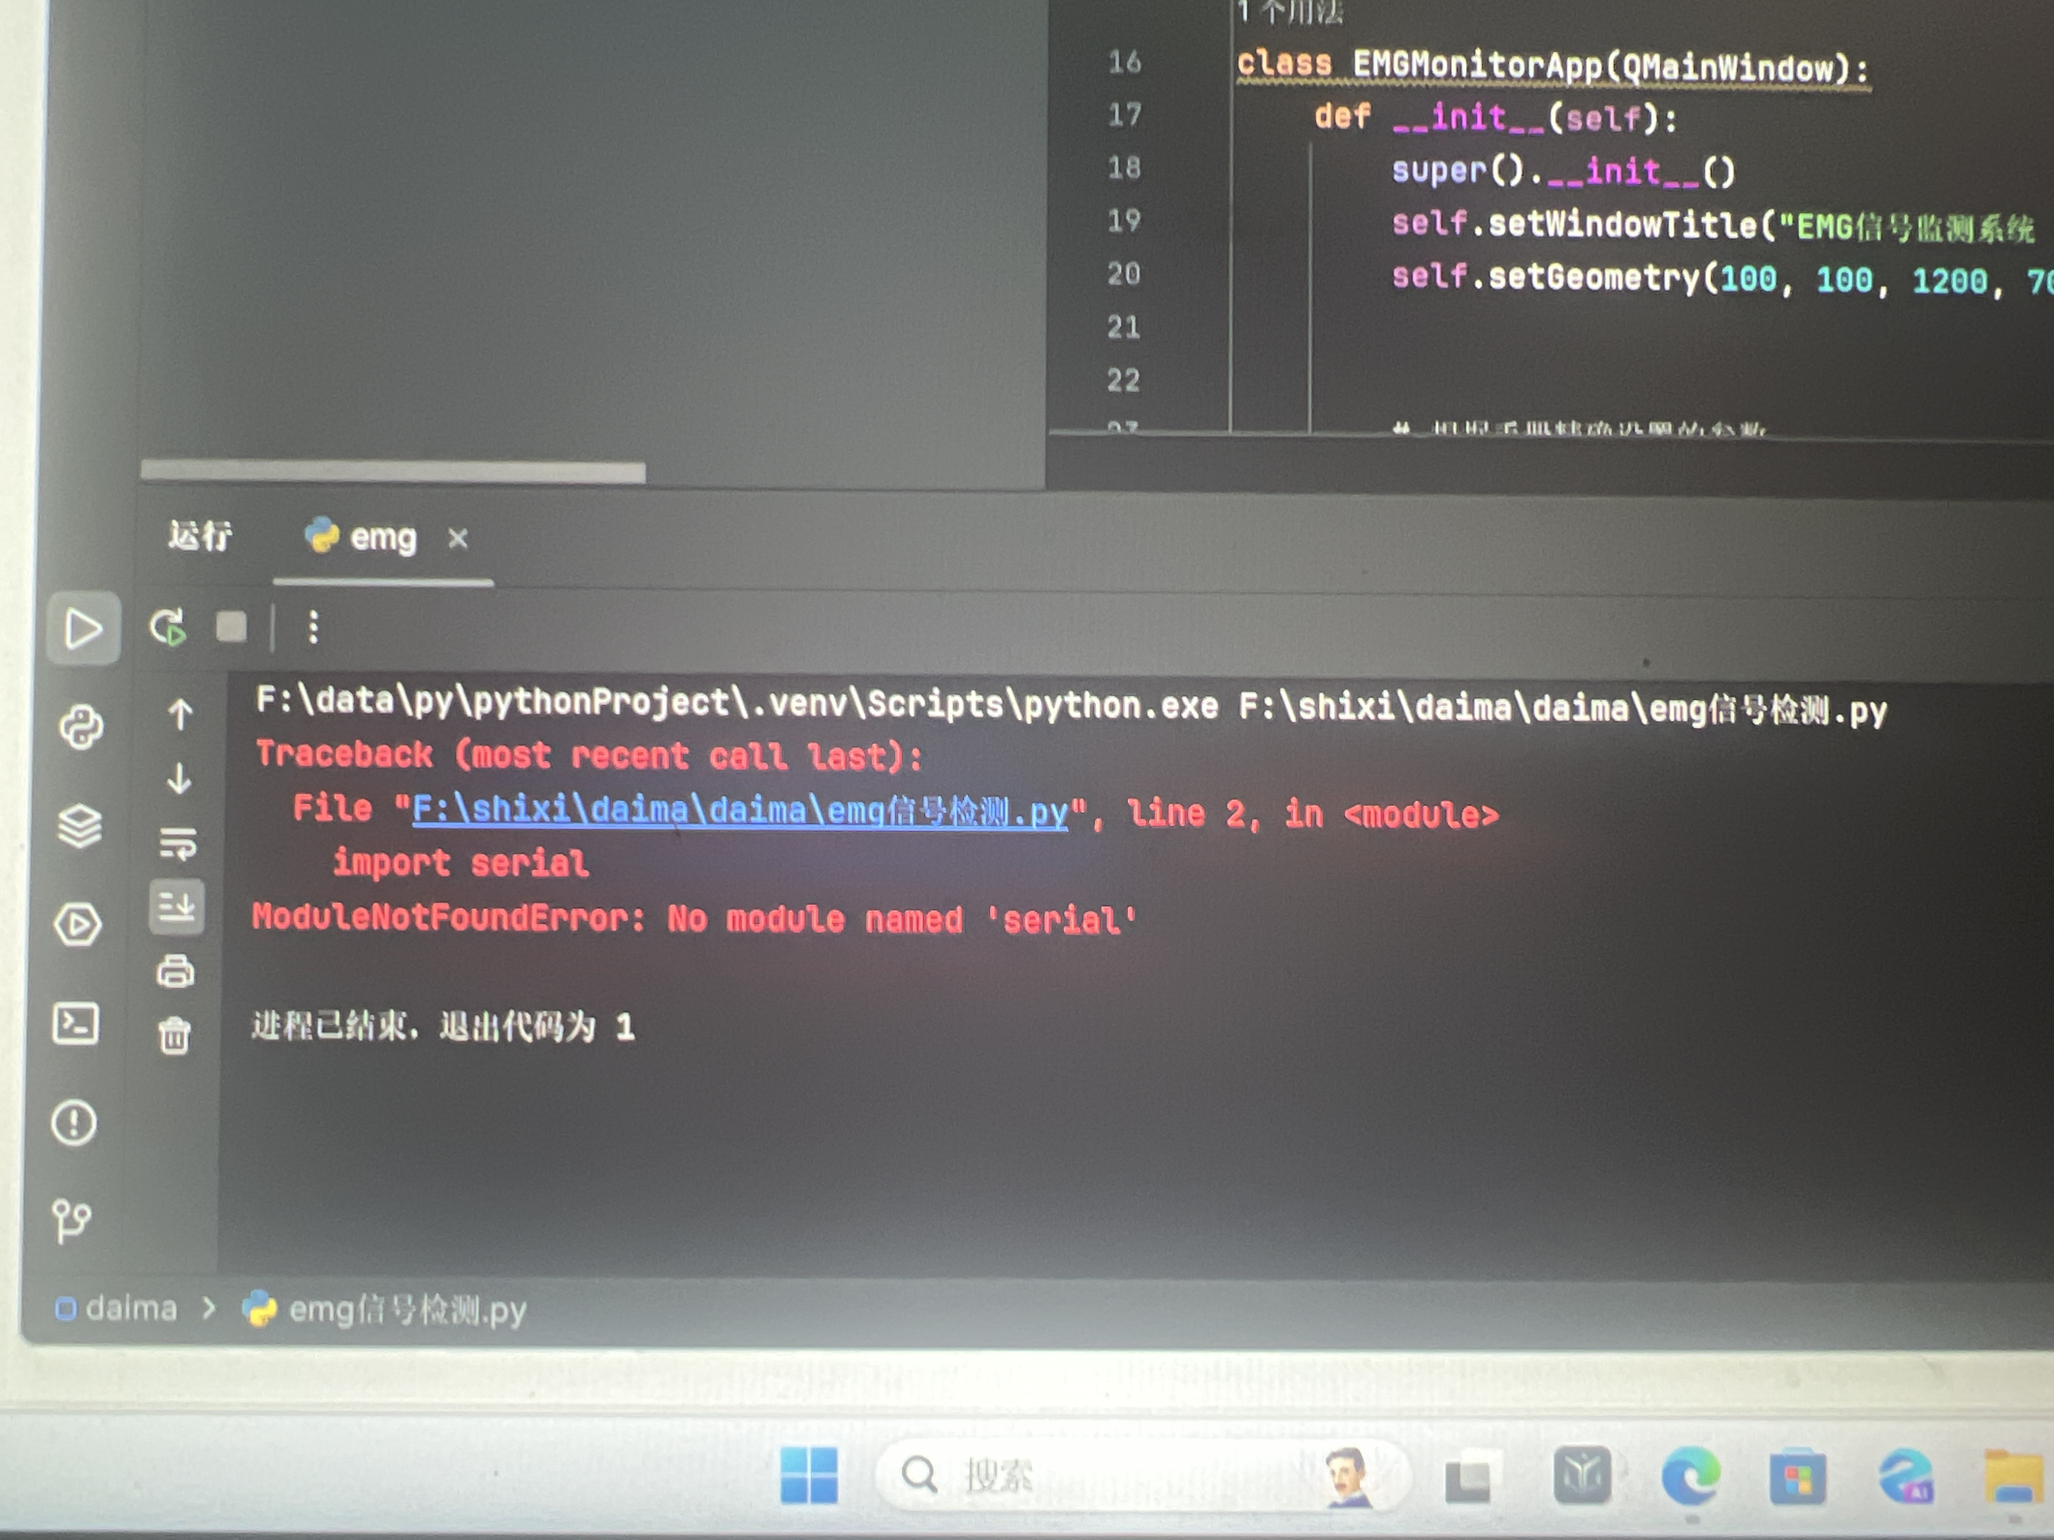The image size is (2054, 1540).
Task: Clear console output with trash icon
Action: 175,1035
